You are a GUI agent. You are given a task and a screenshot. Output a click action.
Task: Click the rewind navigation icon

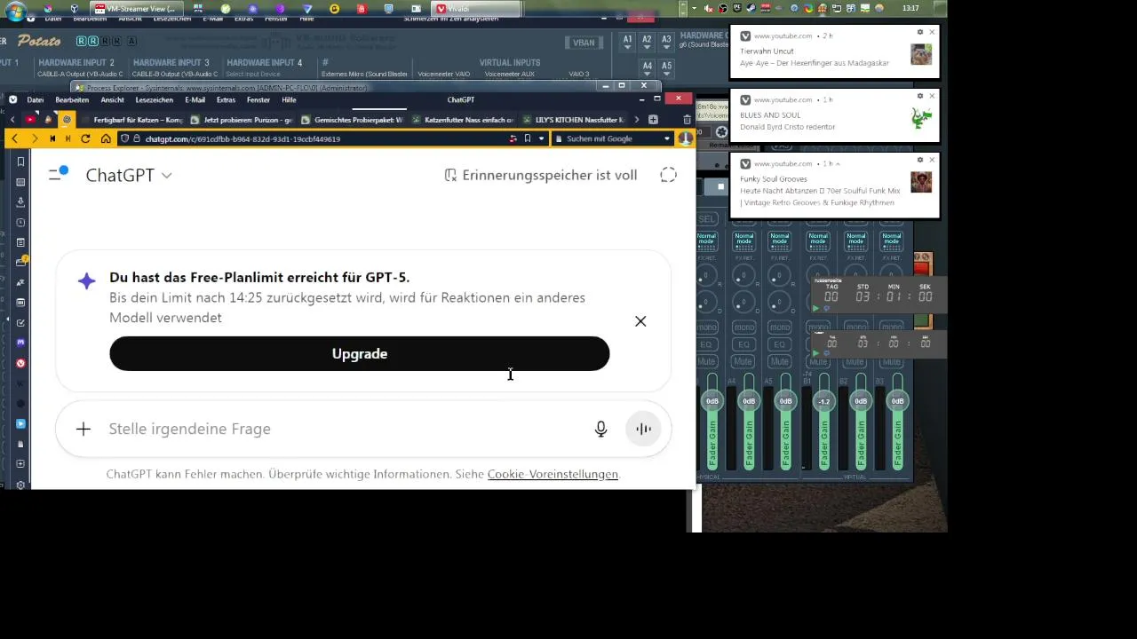[52, 138]
